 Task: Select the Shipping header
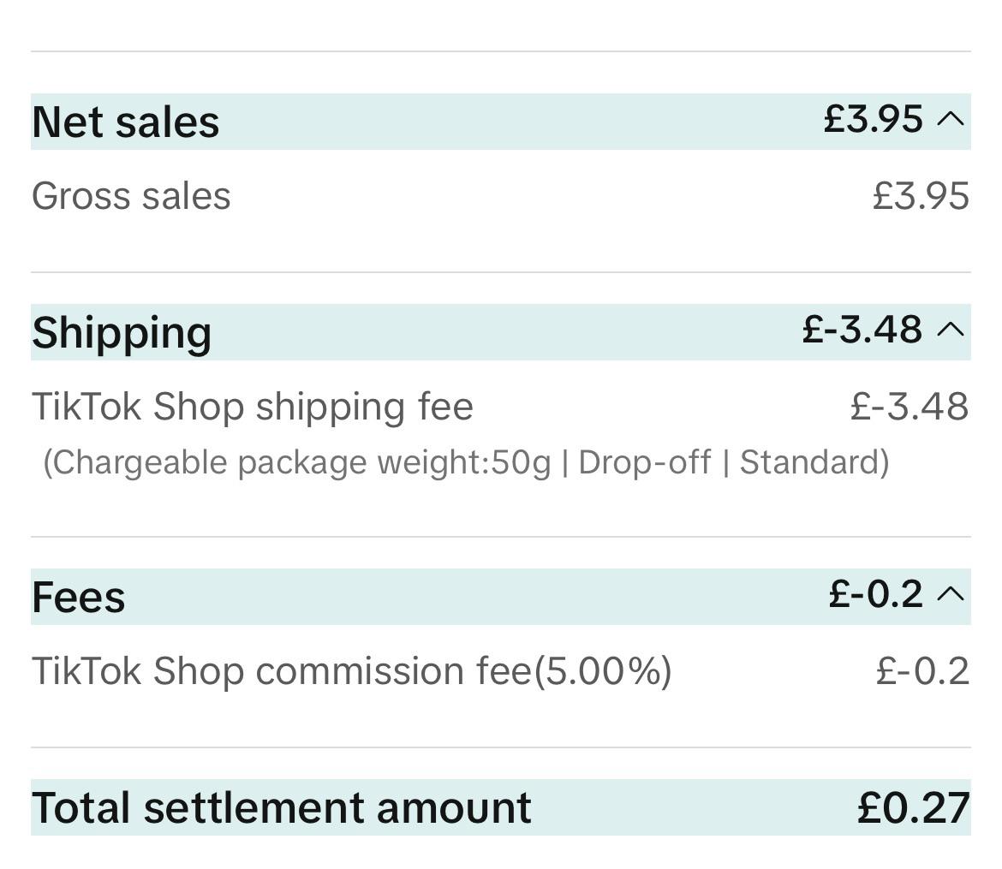122,332
